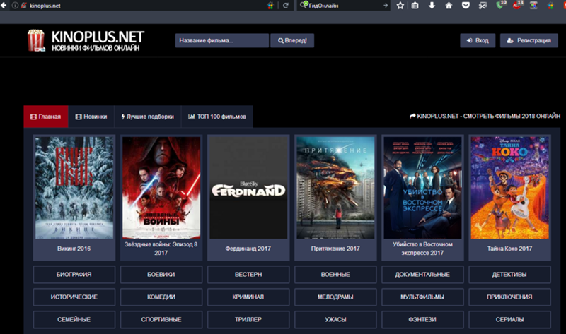566x334 pixels.
Task: Select the МУЛЬТФИЛЬМЫ genre button
Action: pos(422,297)
